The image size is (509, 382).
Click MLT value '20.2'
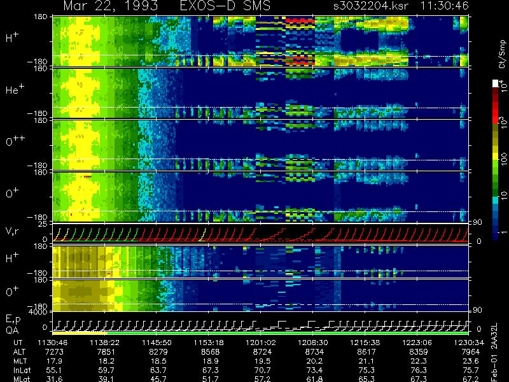point(314,361)
